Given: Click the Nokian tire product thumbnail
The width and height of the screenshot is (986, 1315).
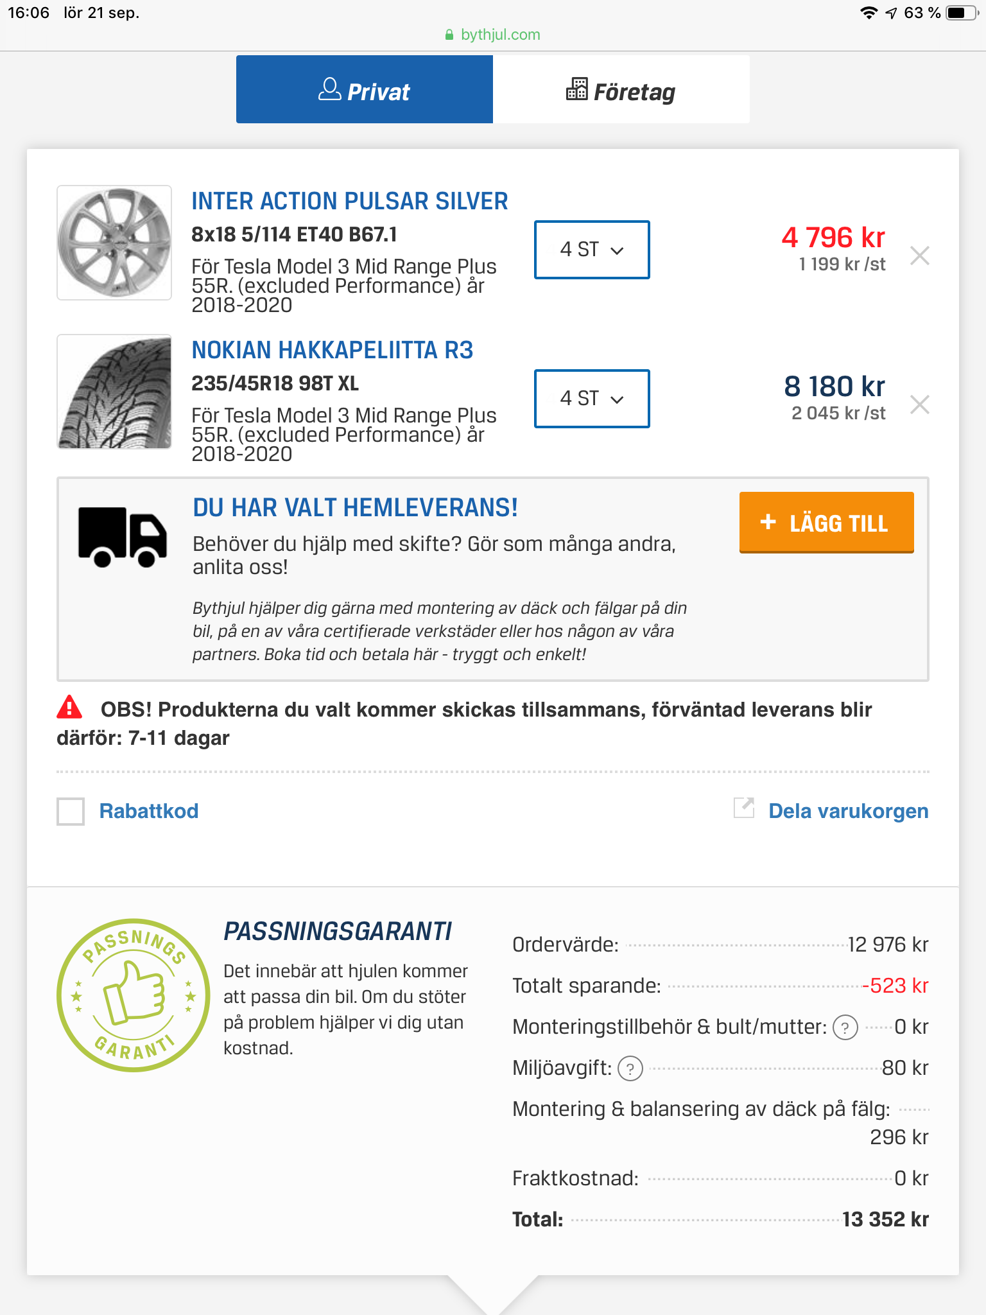Looking at the screenshot, I should pyautogui.click(x=114, y=392).
